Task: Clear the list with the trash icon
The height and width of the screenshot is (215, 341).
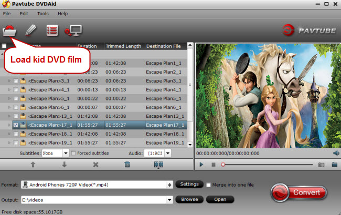Action: pos(127,165)
